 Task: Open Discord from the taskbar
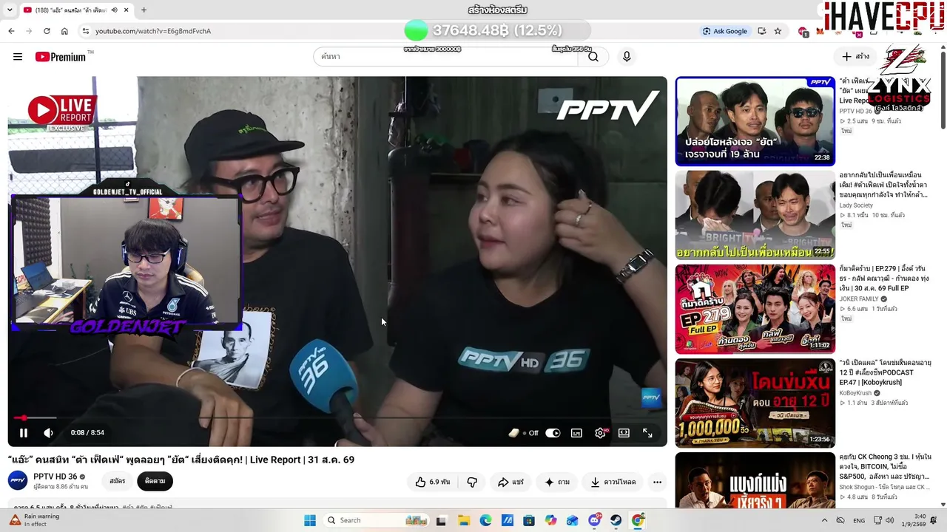pyautogui.click(x=594, y=520)
